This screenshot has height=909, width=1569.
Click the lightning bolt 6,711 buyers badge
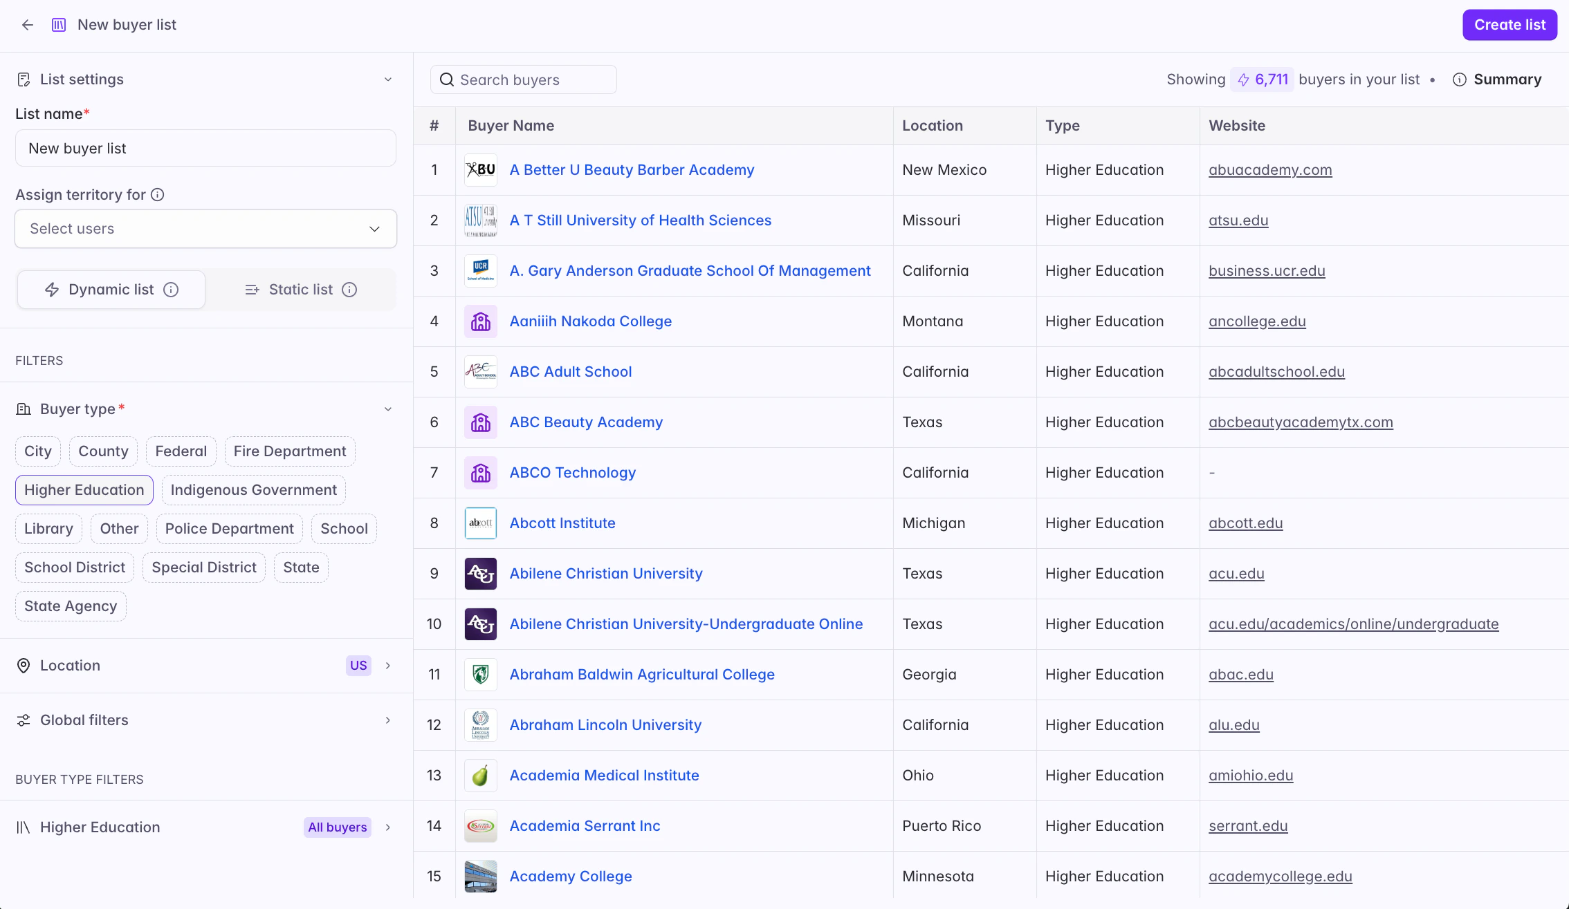pyautogui.click(x=1262, y=79)
